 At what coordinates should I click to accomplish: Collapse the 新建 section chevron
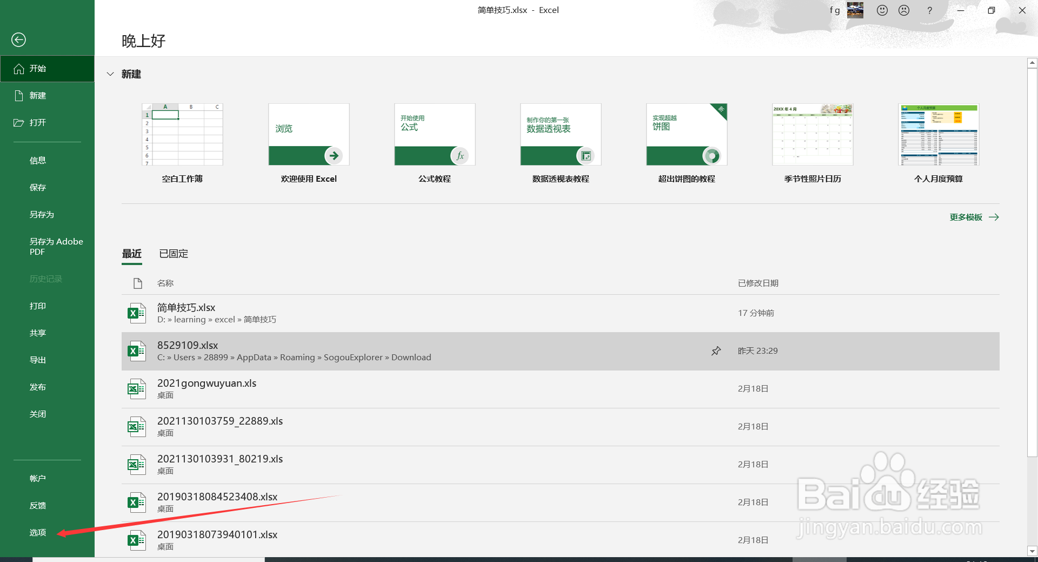pyautogui.click(x=110, y=74)
